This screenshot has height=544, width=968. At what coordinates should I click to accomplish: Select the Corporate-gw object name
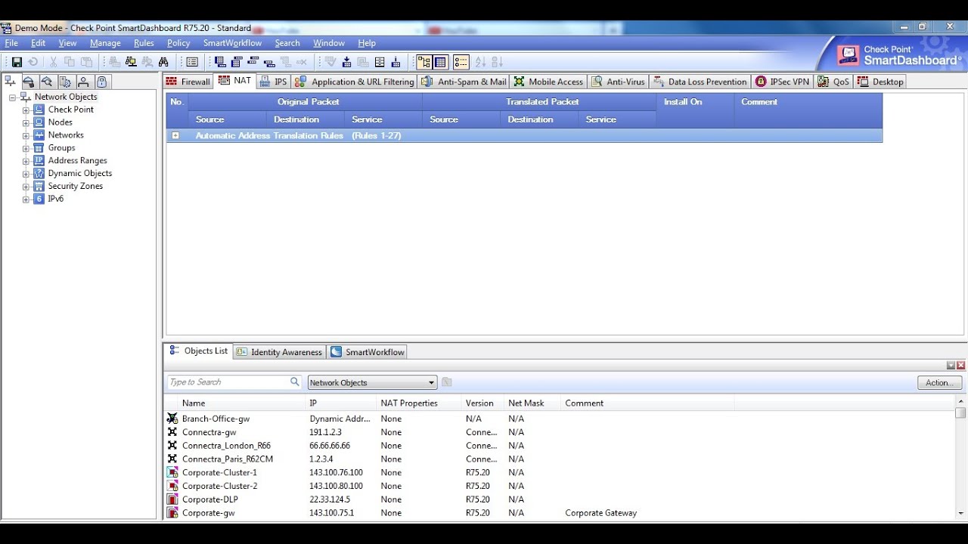(x=208, y=513)
